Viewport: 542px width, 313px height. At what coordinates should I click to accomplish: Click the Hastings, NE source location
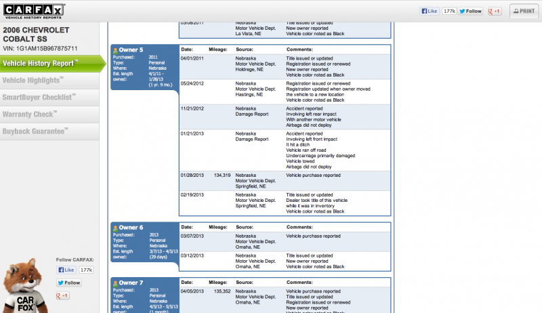pyautogui.click(x=249, y=95)
